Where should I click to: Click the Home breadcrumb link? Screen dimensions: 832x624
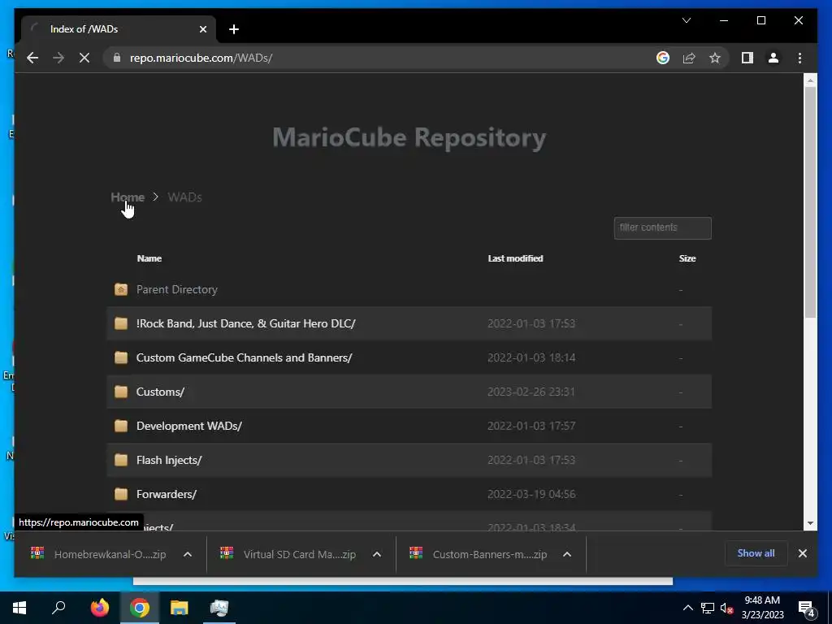click(x=128, y=197)
